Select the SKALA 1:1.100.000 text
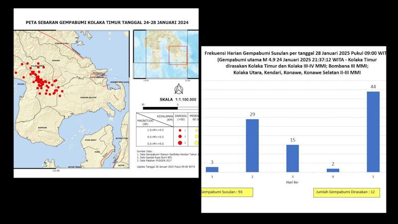398x224 pixels. click(x=178, y=100)
